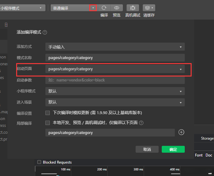Click the 预览 label under toolbar
214x176 pixels.
pos(117,15)
